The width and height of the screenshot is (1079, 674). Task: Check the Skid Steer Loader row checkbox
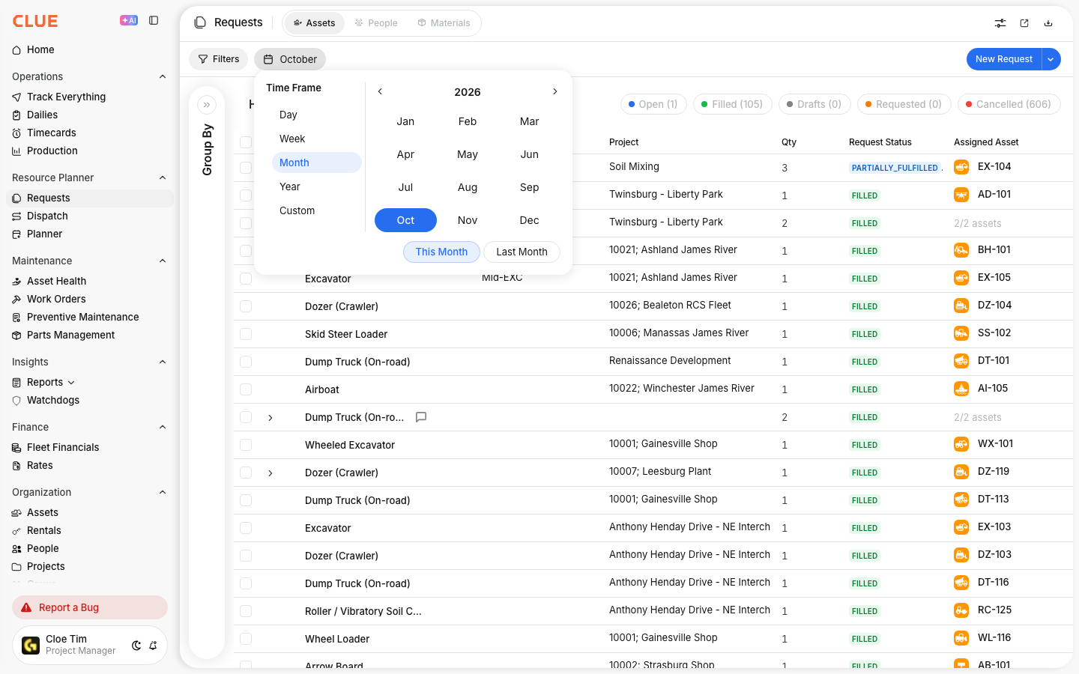(246, 334)
